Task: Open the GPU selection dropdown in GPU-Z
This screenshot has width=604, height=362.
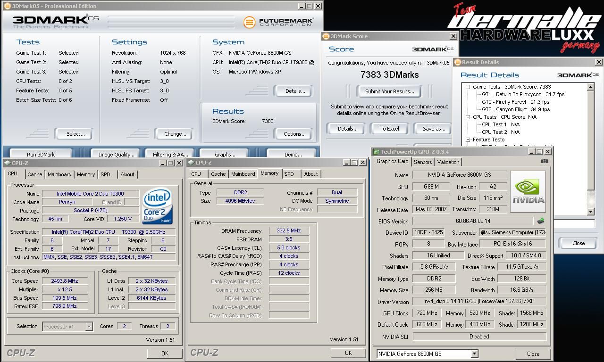Action: [474, 354]
